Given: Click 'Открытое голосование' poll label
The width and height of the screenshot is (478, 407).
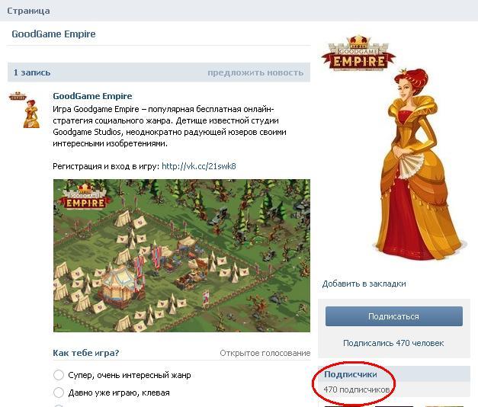Looking at the screenshot, I should point(265,353).
